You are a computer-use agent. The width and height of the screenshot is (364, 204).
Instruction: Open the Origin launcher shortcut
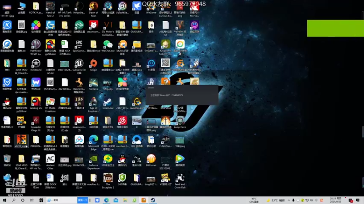click(94, 65)
